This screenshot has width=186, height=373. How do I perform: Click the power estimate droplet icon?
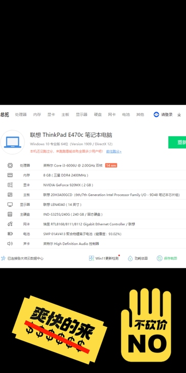130,258
